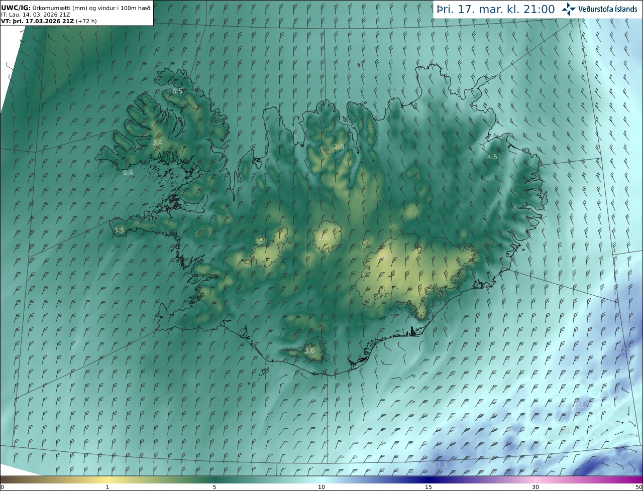Click the 2.8 value in north Iceland
Image resolution: width=643 pixels, height=491 pixels.
(x=339, y=147)
